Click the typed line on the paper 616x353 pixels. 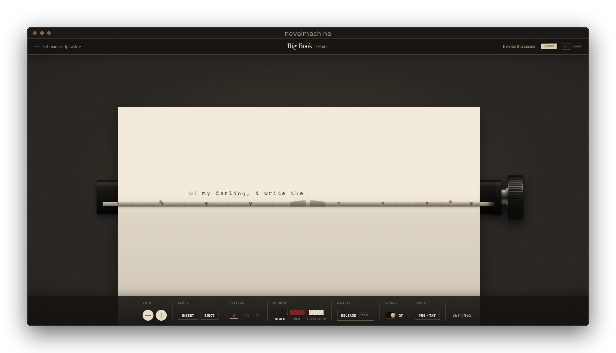point(246,194)
